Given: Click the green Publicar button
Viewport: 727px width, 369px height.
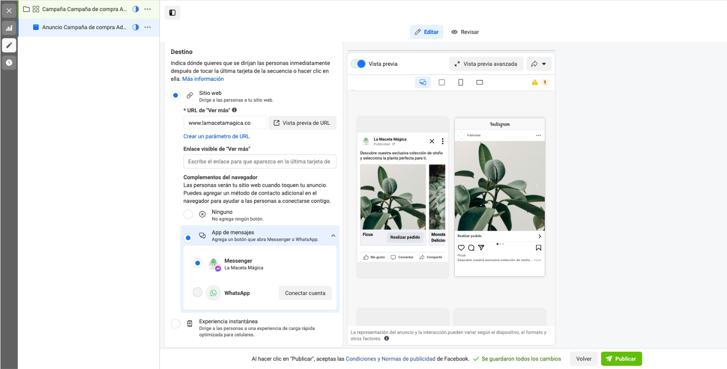Looking at the screenshot, I should [x=621, y=359].
